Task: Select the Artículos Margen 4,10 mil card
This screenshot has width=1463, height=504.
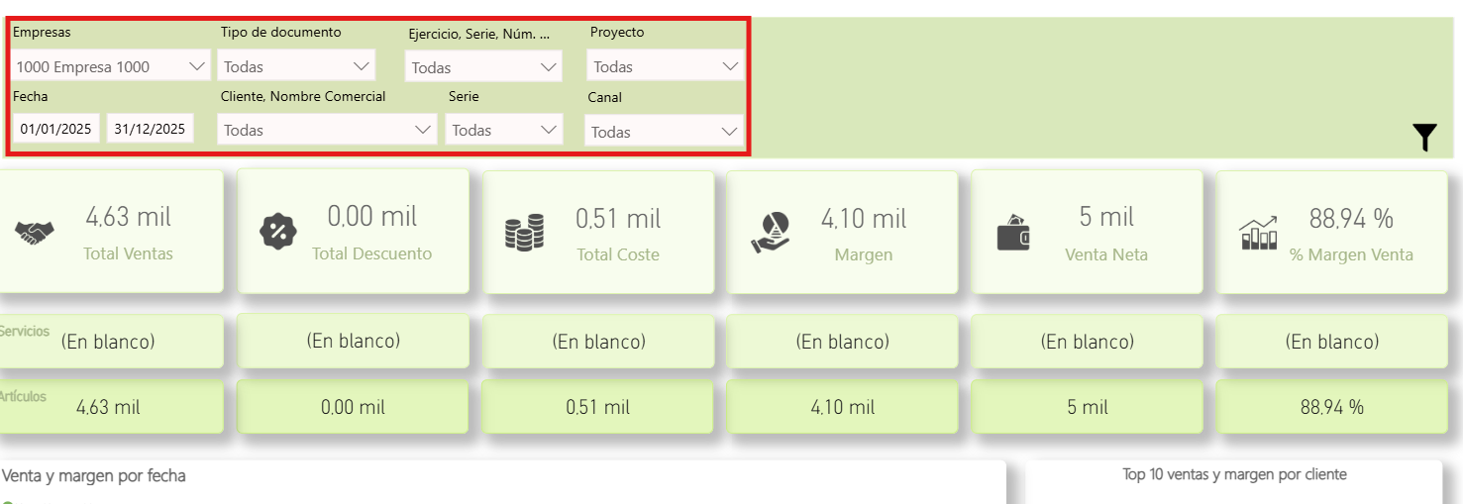Action: 842,407
